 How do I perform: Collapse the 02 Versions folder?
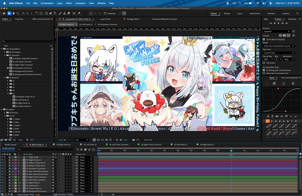(x=5, y=77)
